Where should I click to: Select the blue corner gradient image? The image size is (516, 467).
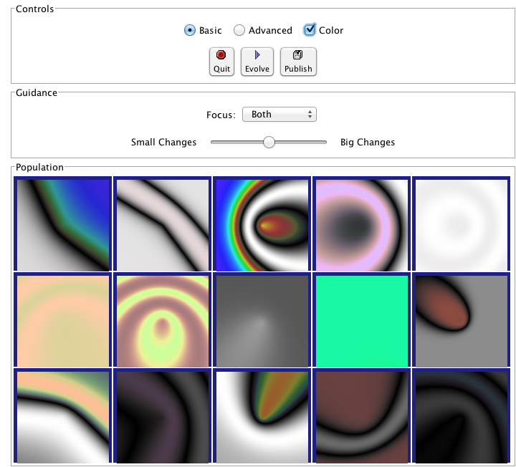point(63,225)
